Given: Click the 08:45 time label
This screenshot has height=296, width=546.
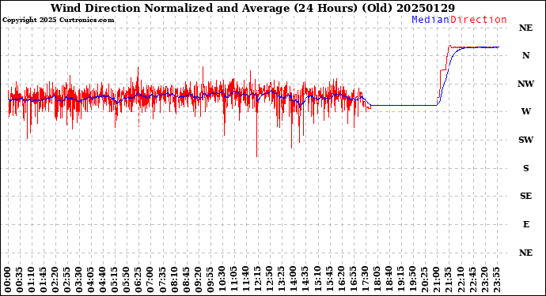Looking at the screenshot, I should (186, 280).
